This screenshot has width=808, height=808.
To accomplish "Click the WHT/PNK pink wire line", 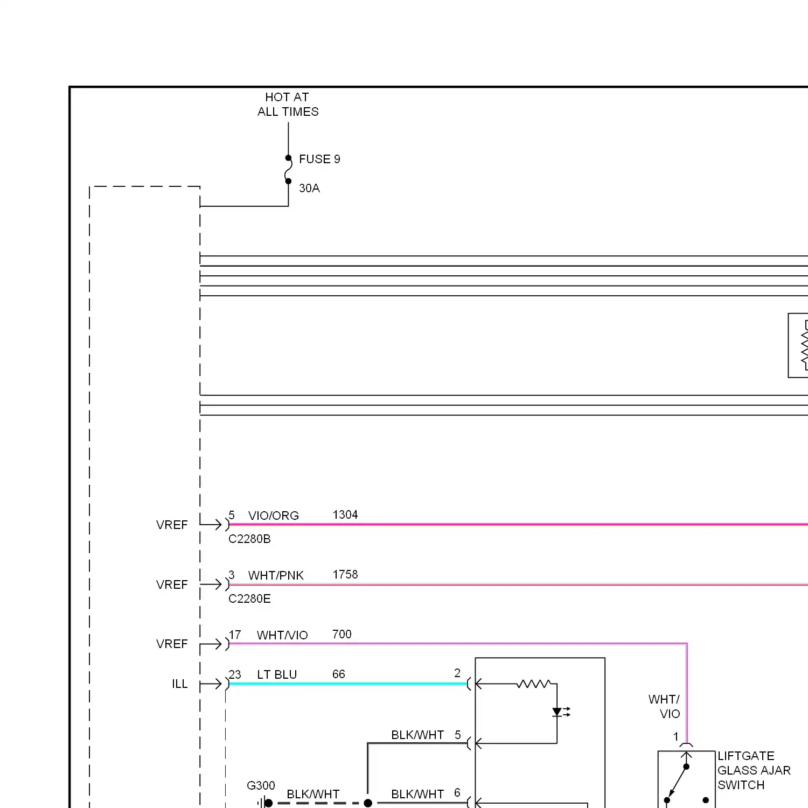I will (x=518, y=584).
